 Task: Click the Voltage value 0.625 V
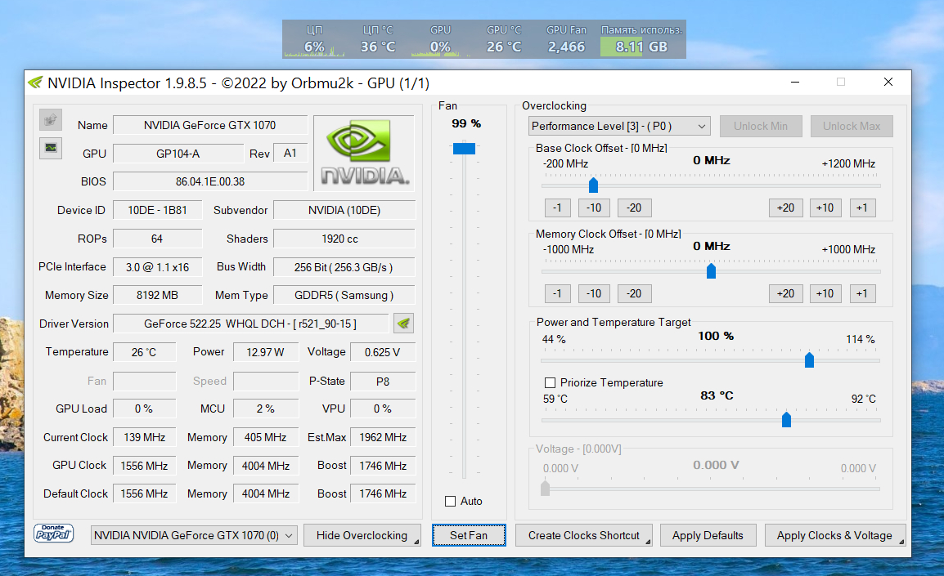tap(383, 352)
